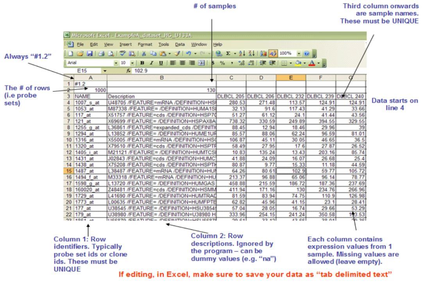Screen dimensions: 422x284
Task: Open the Format menu
Action: 145,44
